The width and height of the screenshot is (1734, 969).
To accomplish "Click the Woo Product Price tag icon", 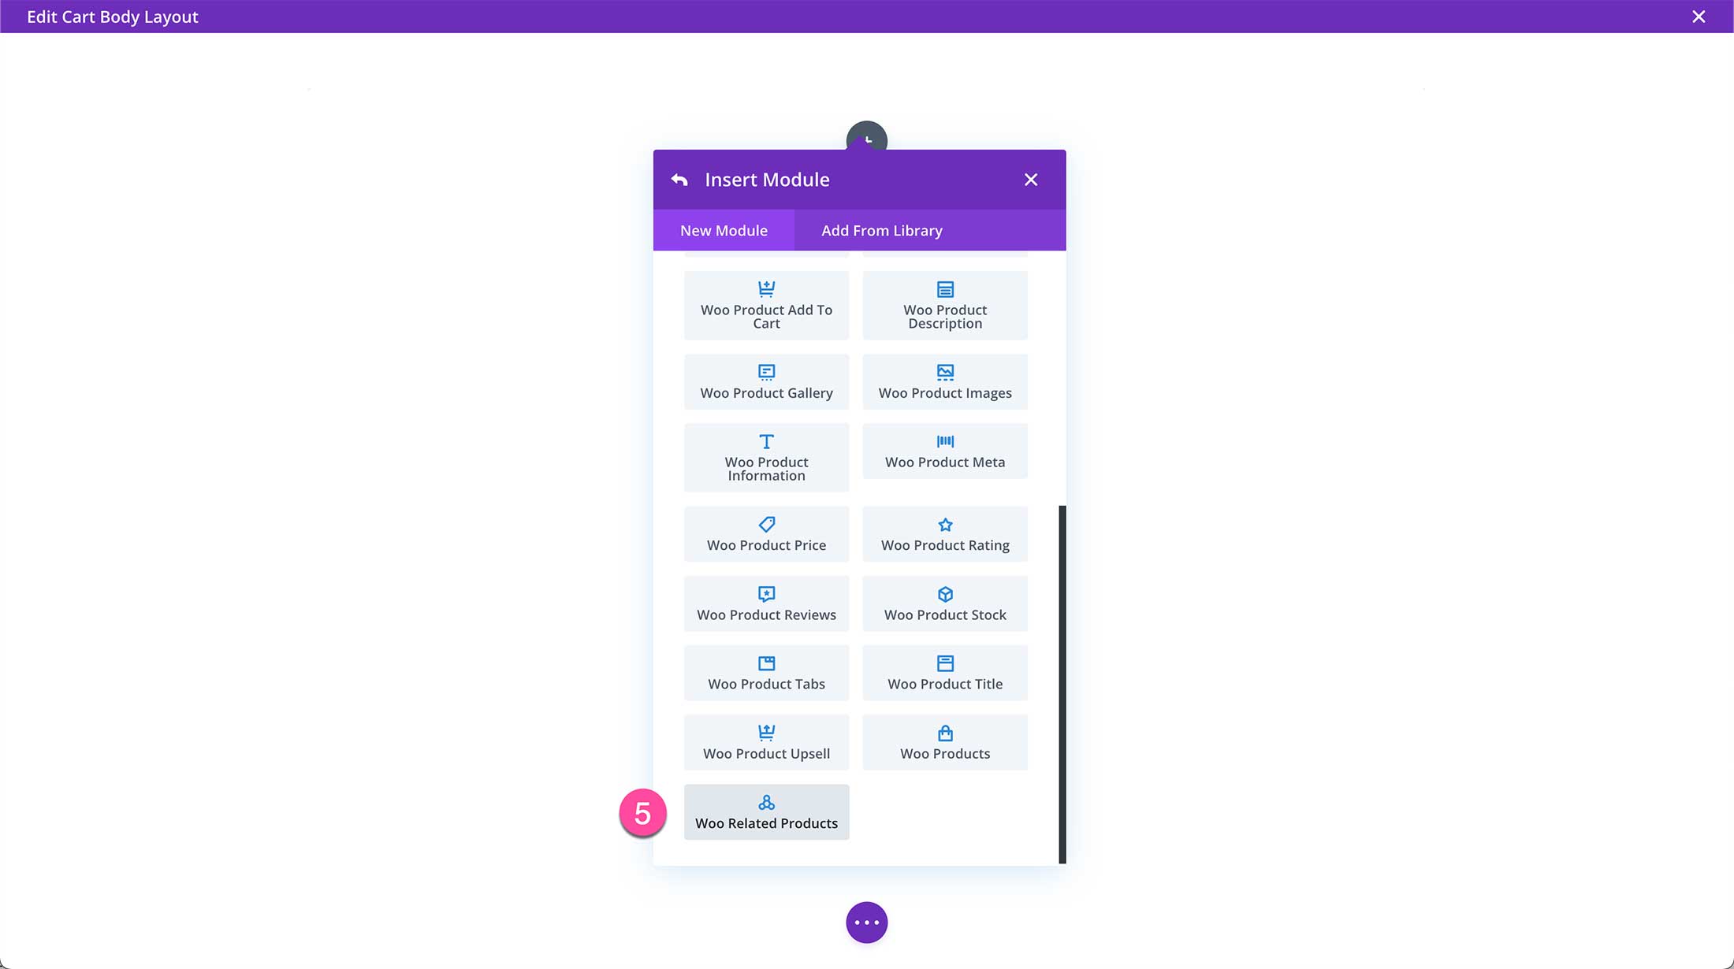I will tap(766, 524).
